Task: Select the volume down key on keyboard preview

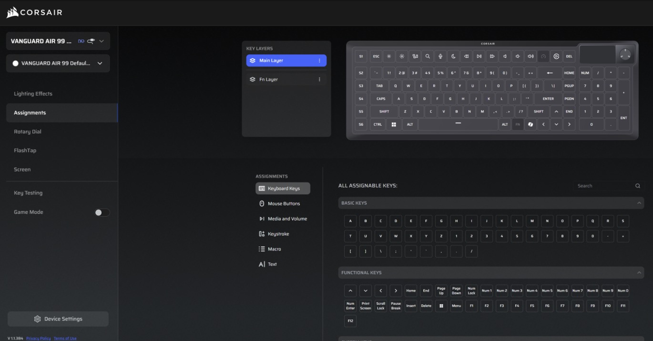Action: 518,56
